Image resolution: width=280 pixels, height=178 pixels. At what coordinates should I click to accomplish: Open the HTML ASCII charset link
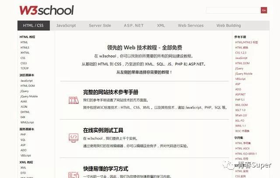(242, 148)
